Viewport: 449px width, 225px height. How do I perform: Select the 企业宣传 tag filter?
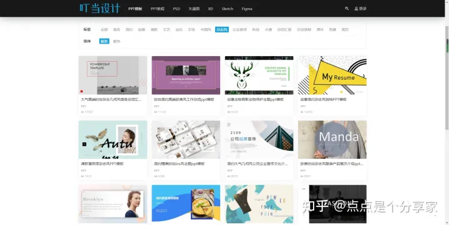point(239,29)
